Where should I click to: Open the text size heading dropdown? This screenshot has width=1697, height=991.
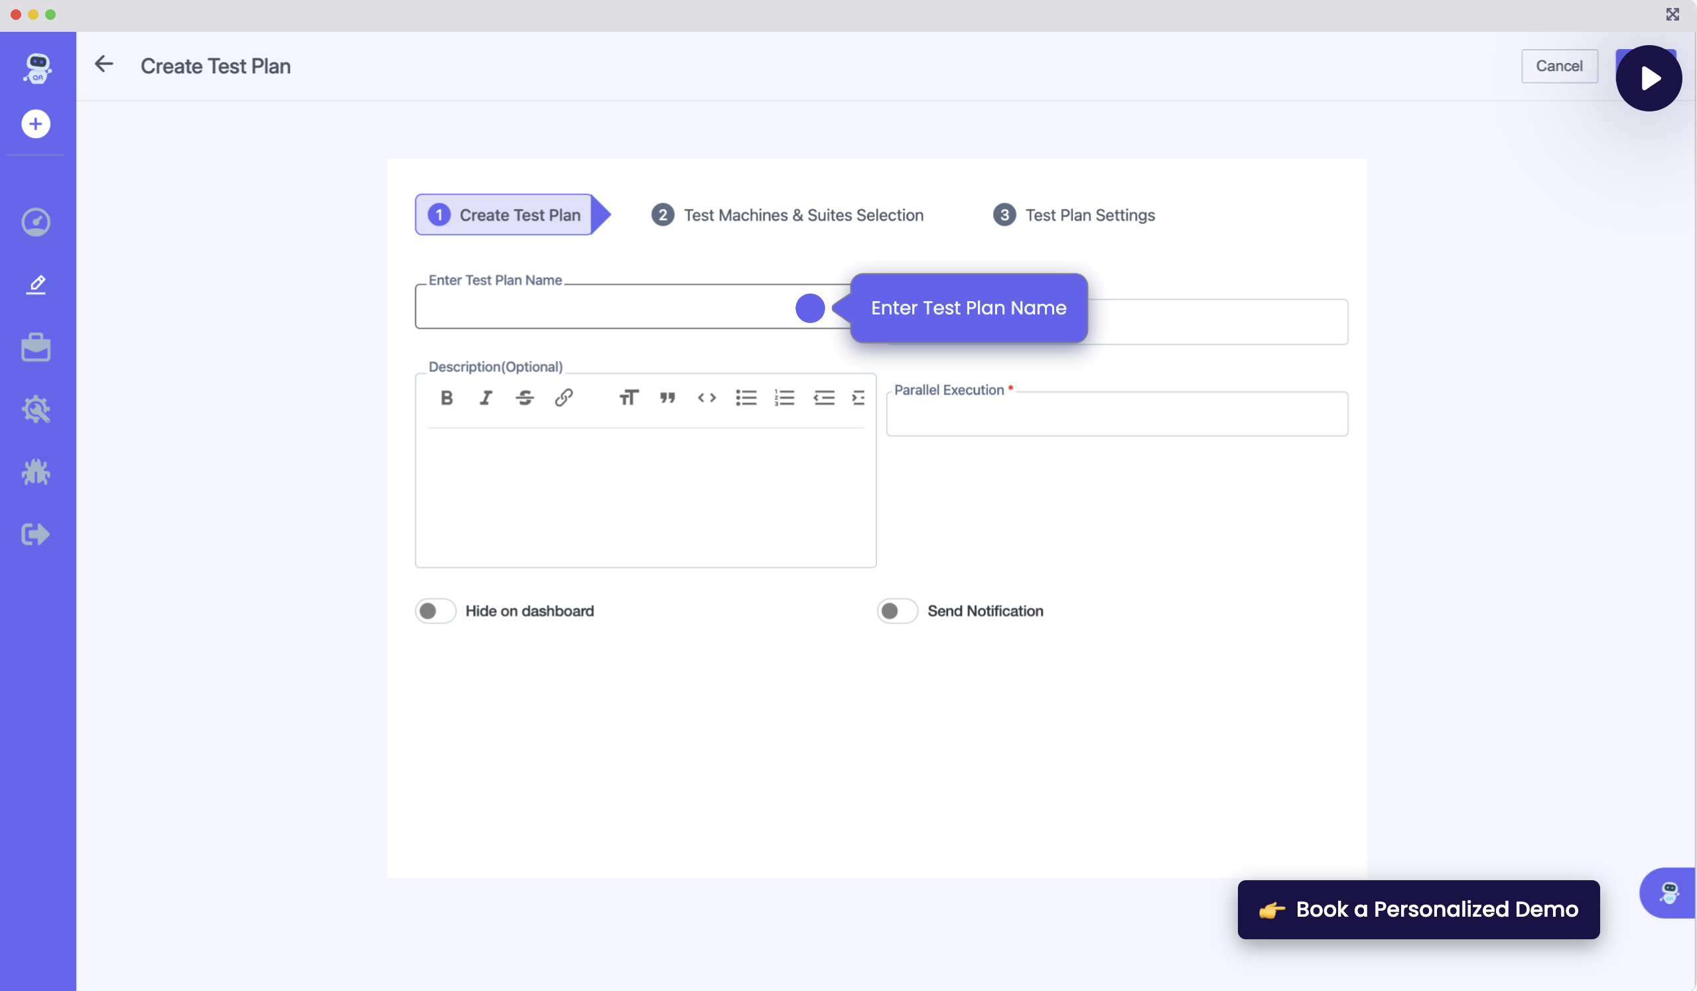pos(628,398)
